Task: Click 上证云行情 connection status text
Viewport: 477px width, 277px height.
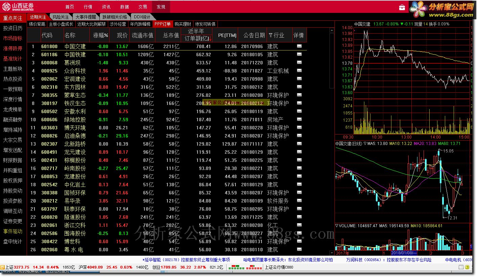Action: 279,267
